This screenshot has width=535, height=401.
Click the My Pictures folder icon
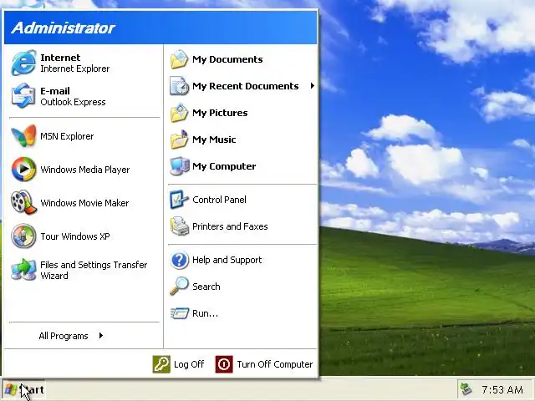point(179,113)
